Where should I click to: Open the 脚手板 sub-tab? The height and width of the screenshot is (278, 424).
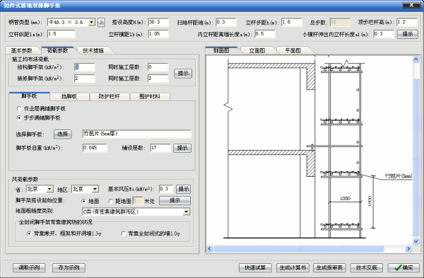[29, 96]
